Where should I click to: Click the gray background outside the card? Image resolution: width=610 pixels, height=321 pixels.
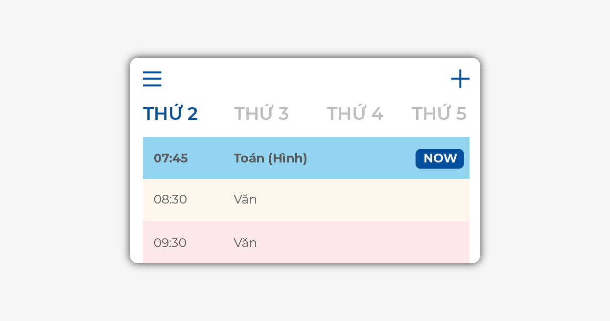point(59,161)
